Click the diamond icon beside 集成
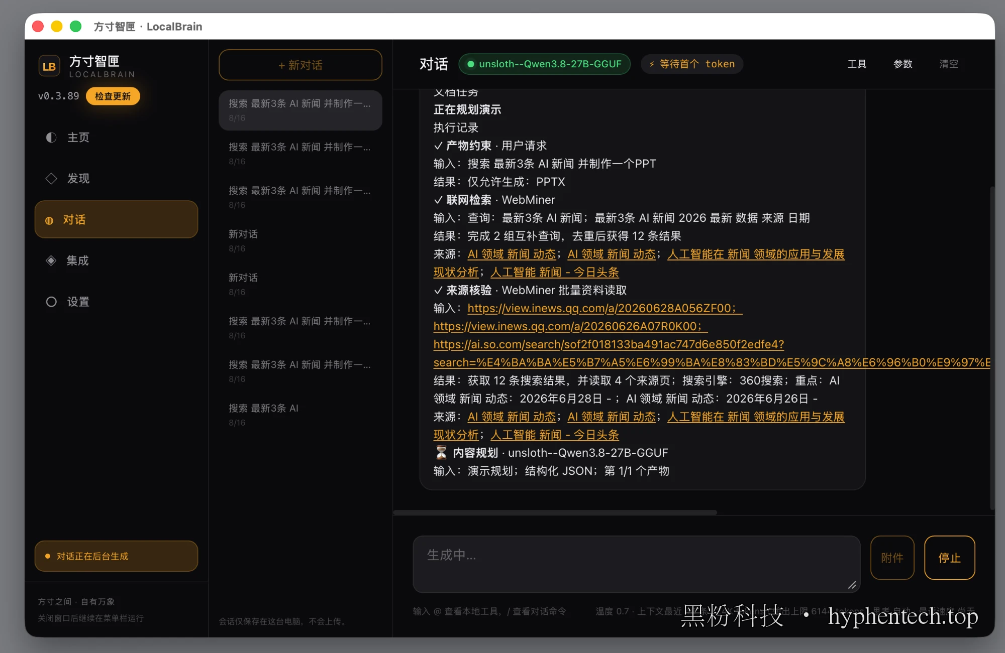The width and height of the screenshot is (1005, 653). coord(51,260)
